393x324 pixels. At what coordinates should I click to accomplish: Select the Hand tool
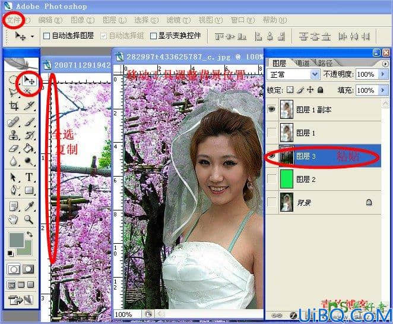(14, 220)
